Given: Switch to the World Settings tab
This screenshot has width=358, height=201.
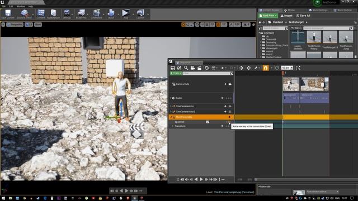Looking at the screenshot, I should click(318, 10).
